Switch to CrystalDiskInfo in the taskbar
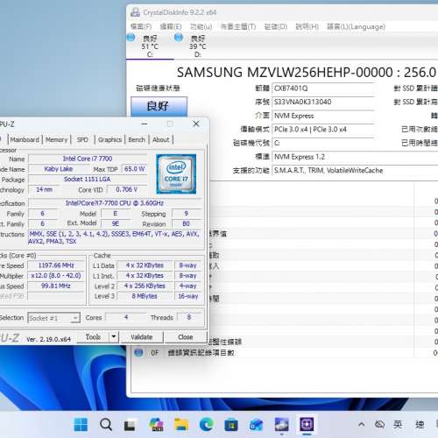Viewport: 438px width, 438px height. [281, 425]
